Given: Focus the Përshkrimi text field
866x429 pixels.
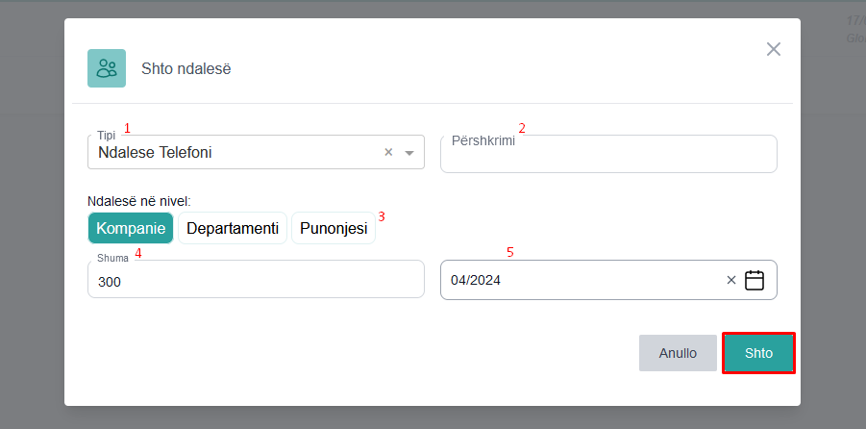Looking at the screenshot, I should [x=607, y=156].
